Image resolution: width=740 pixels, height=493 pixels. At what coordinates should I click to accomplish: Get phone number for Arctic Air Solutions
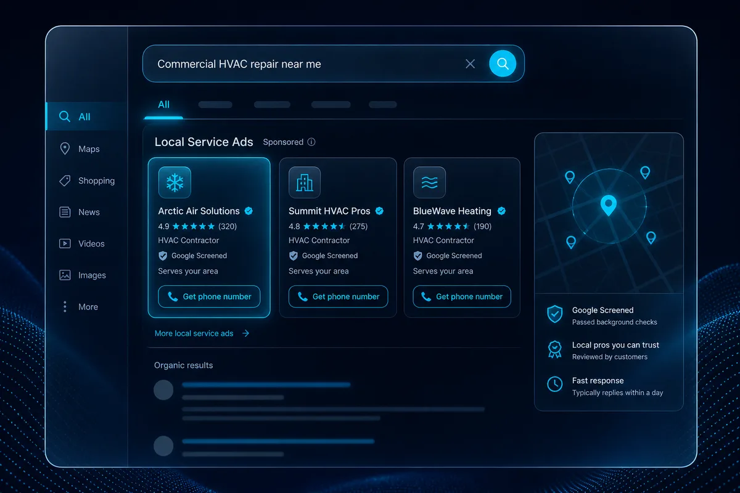209,296
